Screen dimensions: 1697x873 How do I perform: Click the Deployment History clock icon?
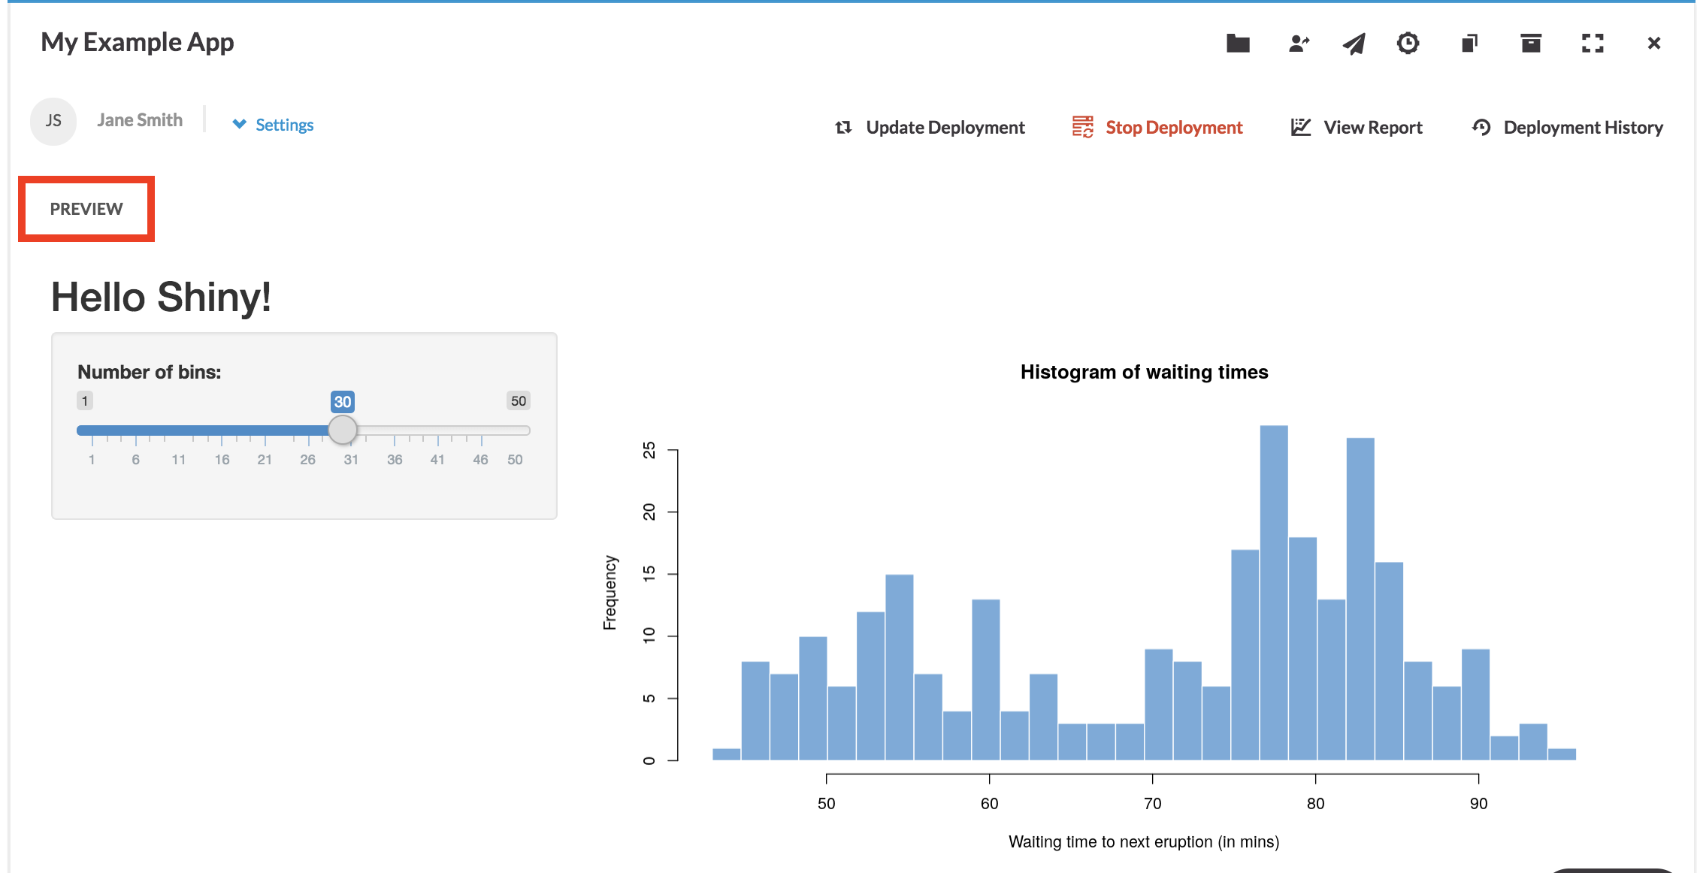(x=1481, y=128)
